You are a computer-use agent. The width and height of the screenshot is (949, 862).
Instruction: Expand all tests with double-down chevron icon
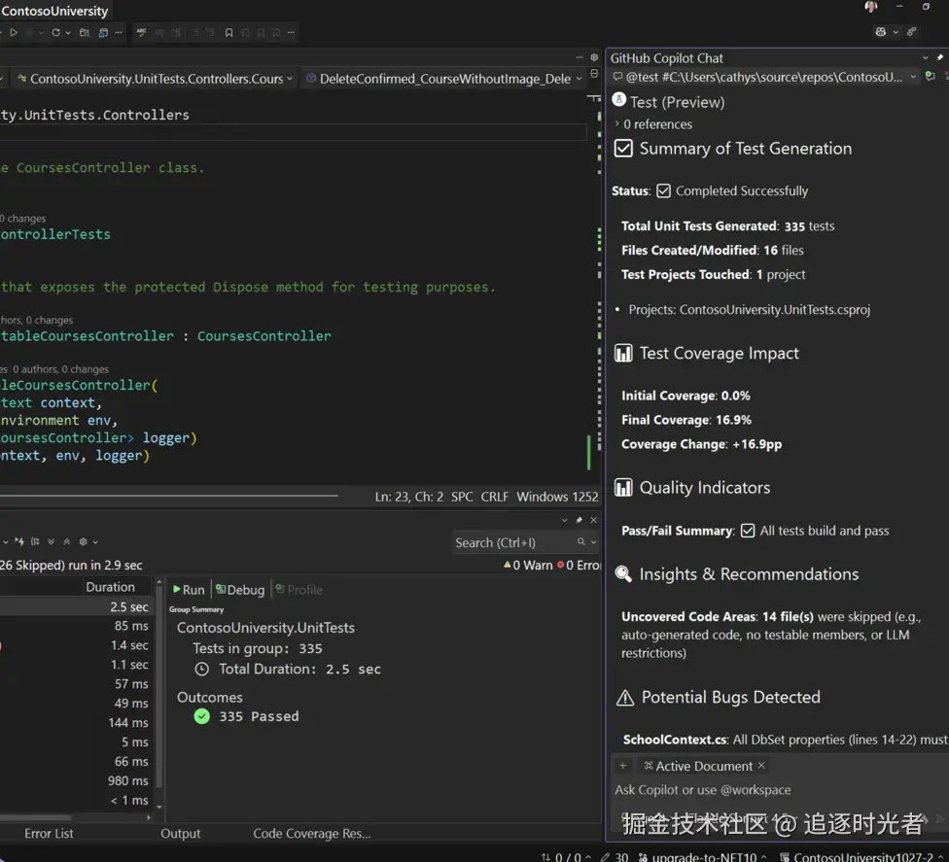(x=51, y=541)
